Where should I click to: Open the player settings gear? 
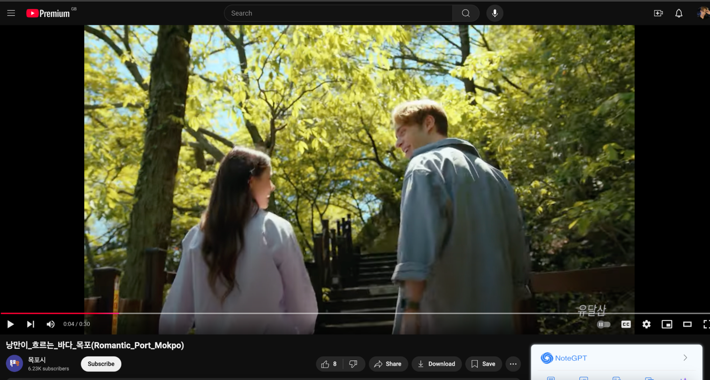click(646, 324)
